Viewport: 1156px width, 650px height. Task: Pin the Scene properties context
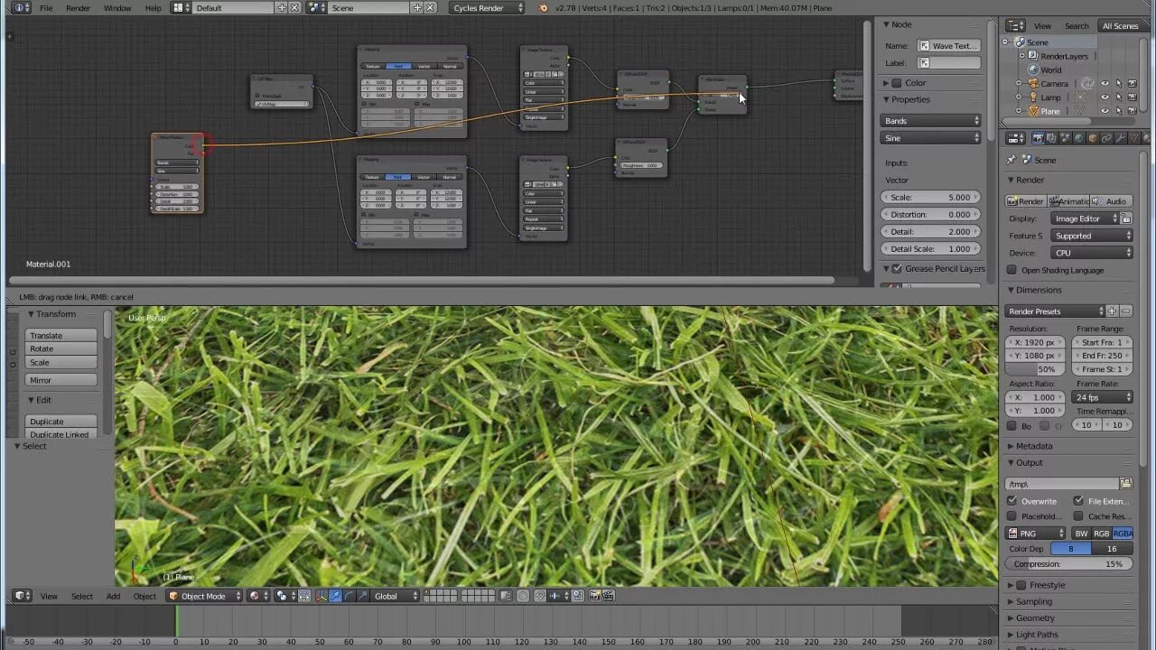[x=1011, y=160]
